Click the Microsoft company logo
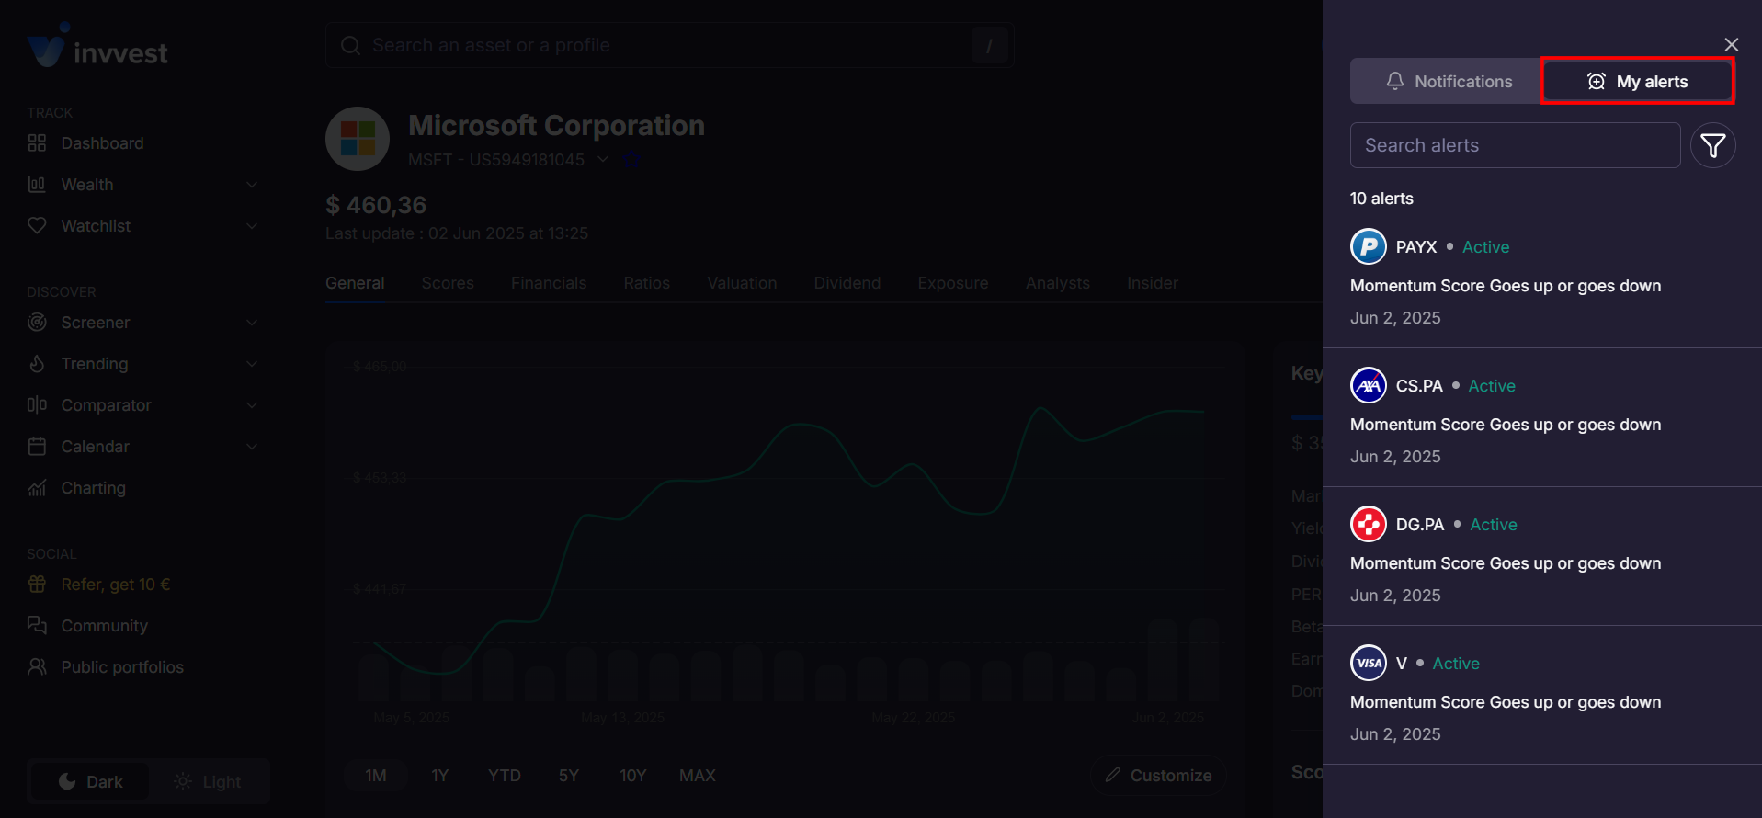The image size is (1762, 818). [x=358, y=139]
